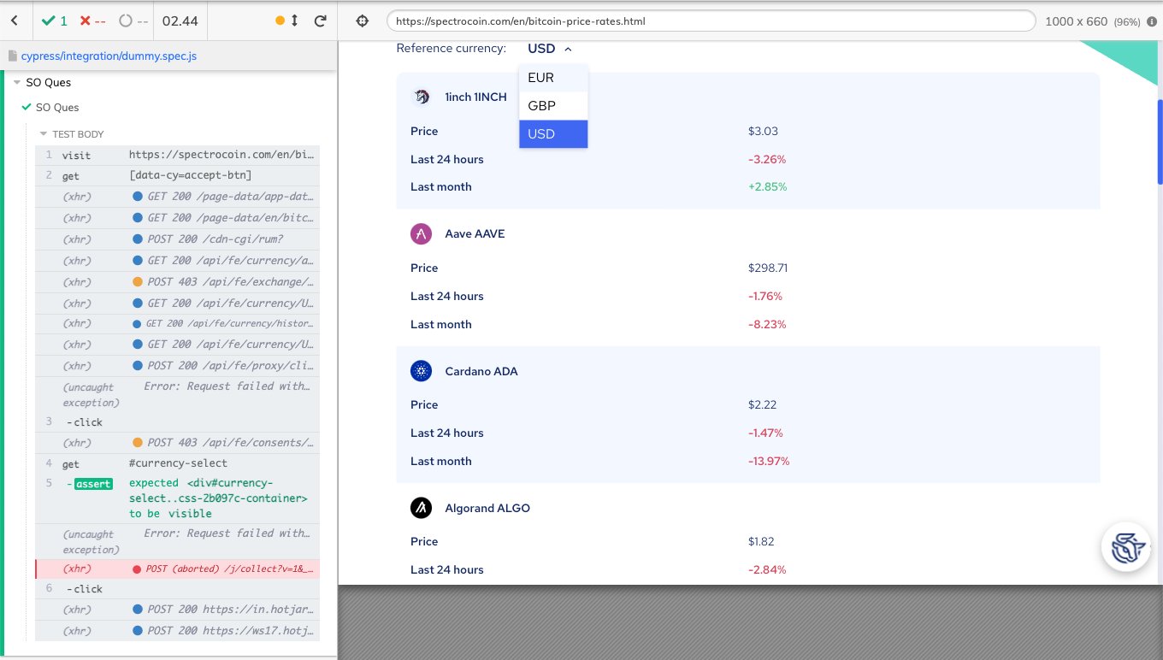
Task: Select the get #currency-select command
Action: click(178, 463)
